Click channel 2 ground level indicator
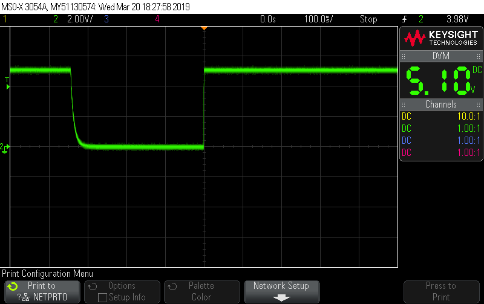This screenshot has height=304, width=484. tap(5, 147)
